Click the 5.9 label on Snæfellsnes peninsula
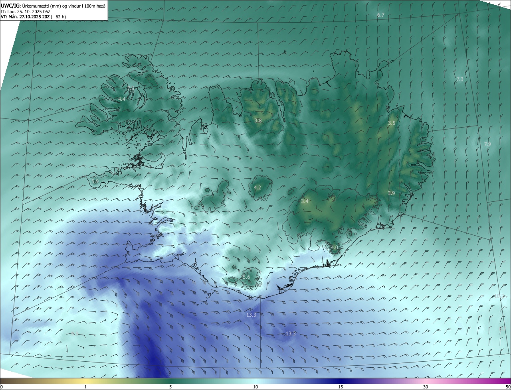Viewport: 511px width, 390px height. (x=95, y=181)
